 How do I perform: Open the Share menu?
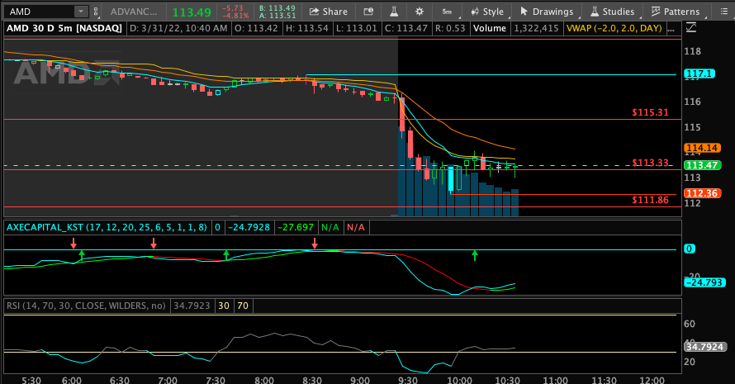tap(328, 12)
